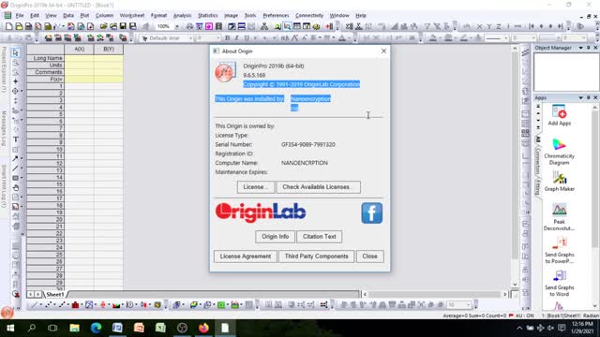Select the Line drawing tool
The height and width of the screenshot is (337, 600).
(15, 168)
